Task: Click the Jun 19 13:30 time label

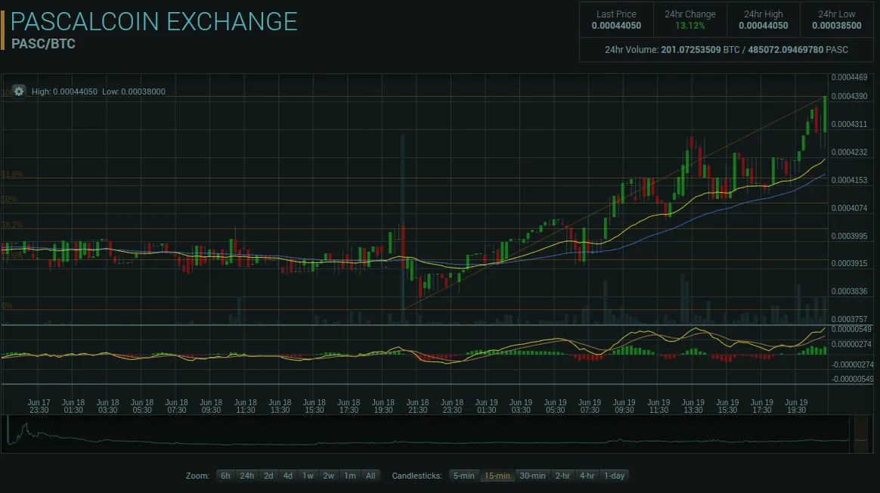Action: click(x=693, y=406)
